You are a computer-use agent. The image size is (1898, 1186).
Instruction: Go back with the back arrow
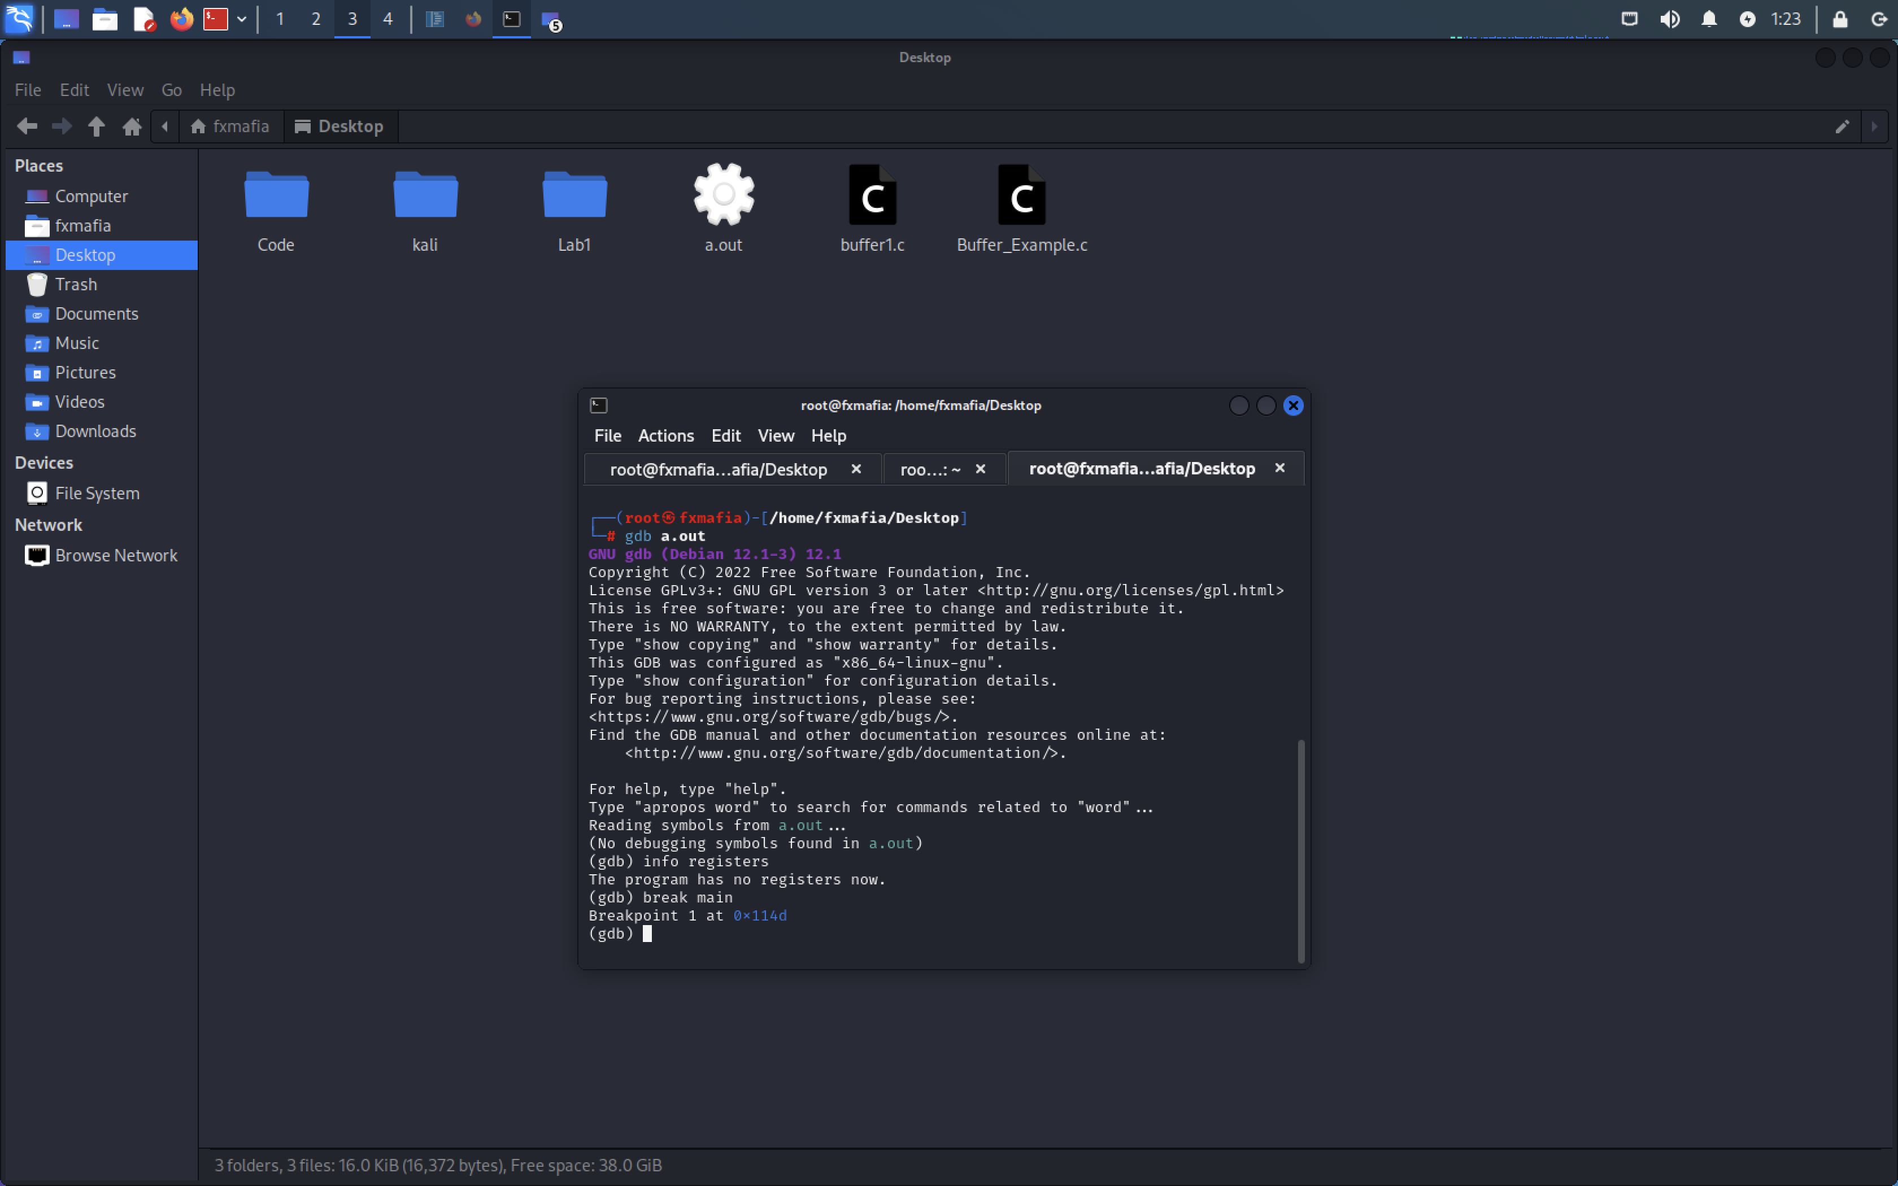(27, 127)
